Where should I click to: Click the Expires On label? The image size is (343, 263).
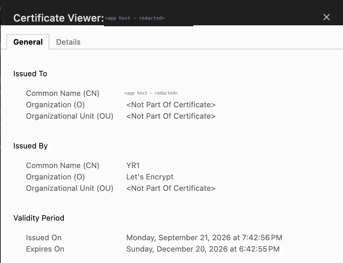(45, 249)
